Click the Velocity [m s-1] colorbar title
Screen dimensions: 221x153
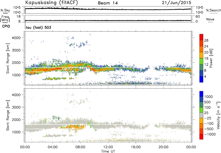pos(218,115)
